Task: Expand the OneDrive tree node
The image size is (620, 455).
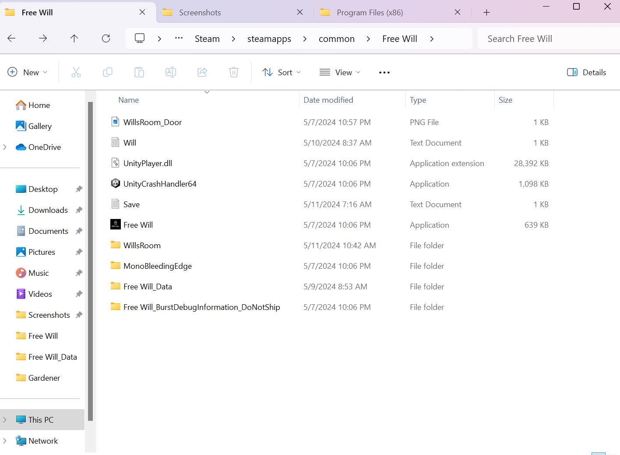Action: coord(5,147)
